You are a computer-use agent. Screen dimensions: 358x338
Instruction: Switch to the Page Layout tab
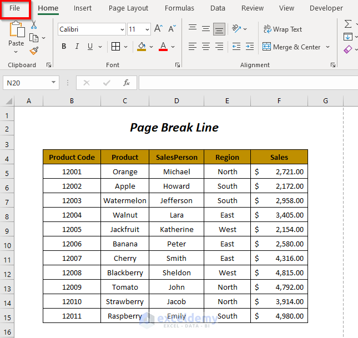tap(128, 8)
